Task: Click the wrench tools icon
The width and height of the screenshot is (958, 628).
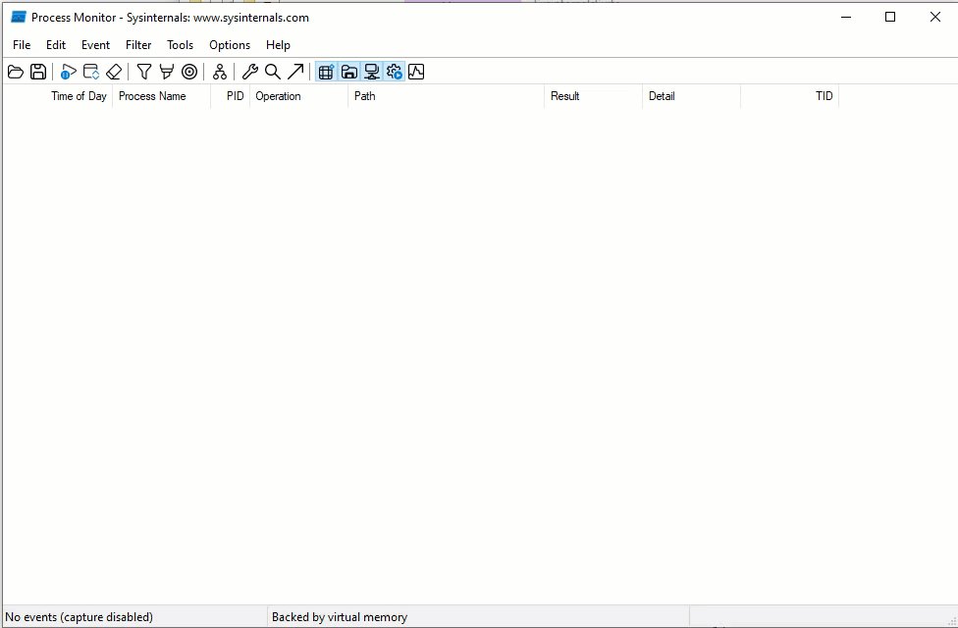Action: point(250,72)
